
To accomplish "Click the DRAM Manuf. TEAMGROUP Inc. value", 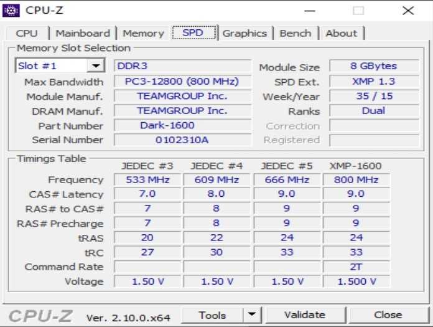I will tap(182, 111).
